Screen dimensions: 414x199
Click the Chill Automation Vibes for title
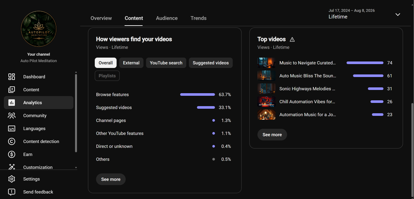(307, 102)
